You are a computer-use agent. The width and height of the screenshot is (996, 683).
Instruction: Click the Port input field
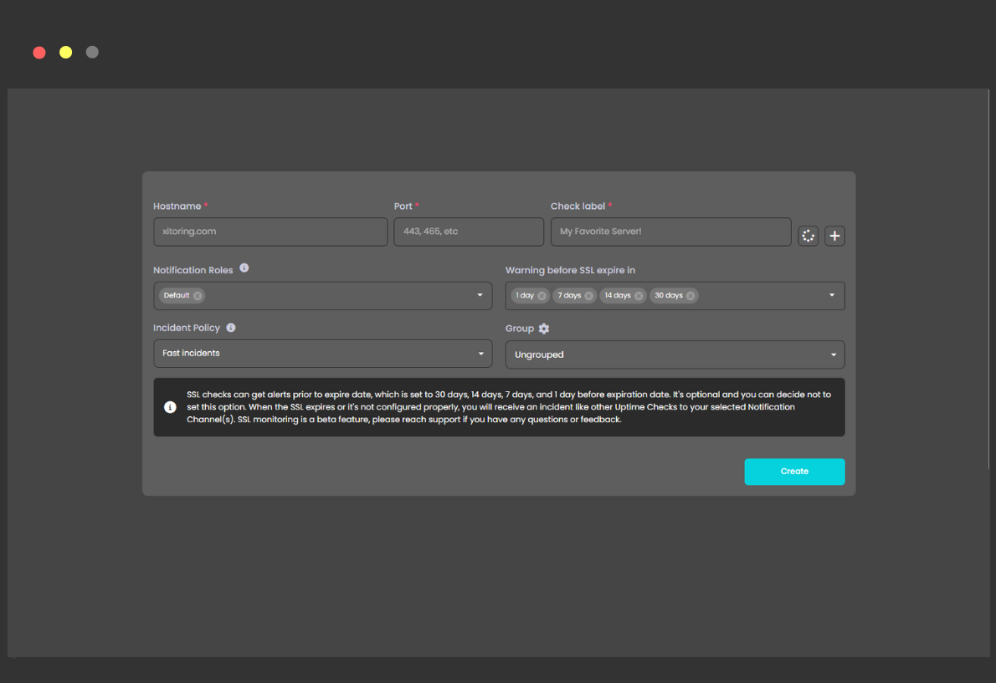pyautogui.click(x=468, y=232)
